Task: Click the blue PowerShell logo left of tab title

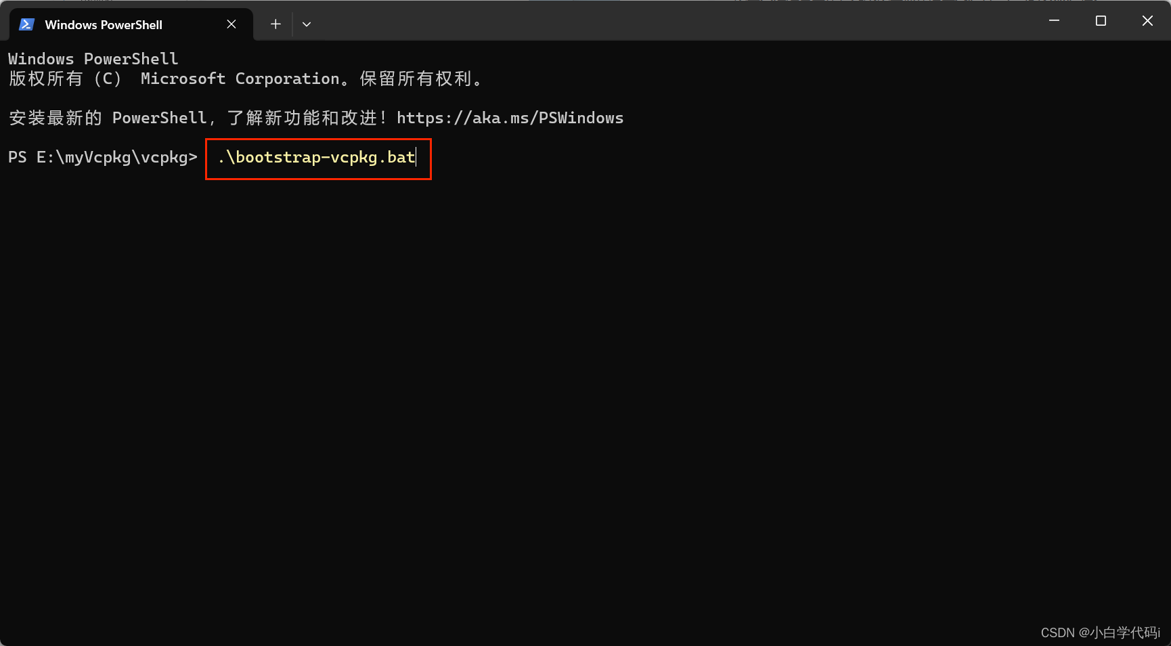Action: coord(26,24)
